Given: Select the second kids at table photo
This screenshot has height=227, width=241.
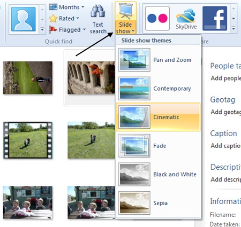Looking at the screenshot, I should click(x=91, y=202).
